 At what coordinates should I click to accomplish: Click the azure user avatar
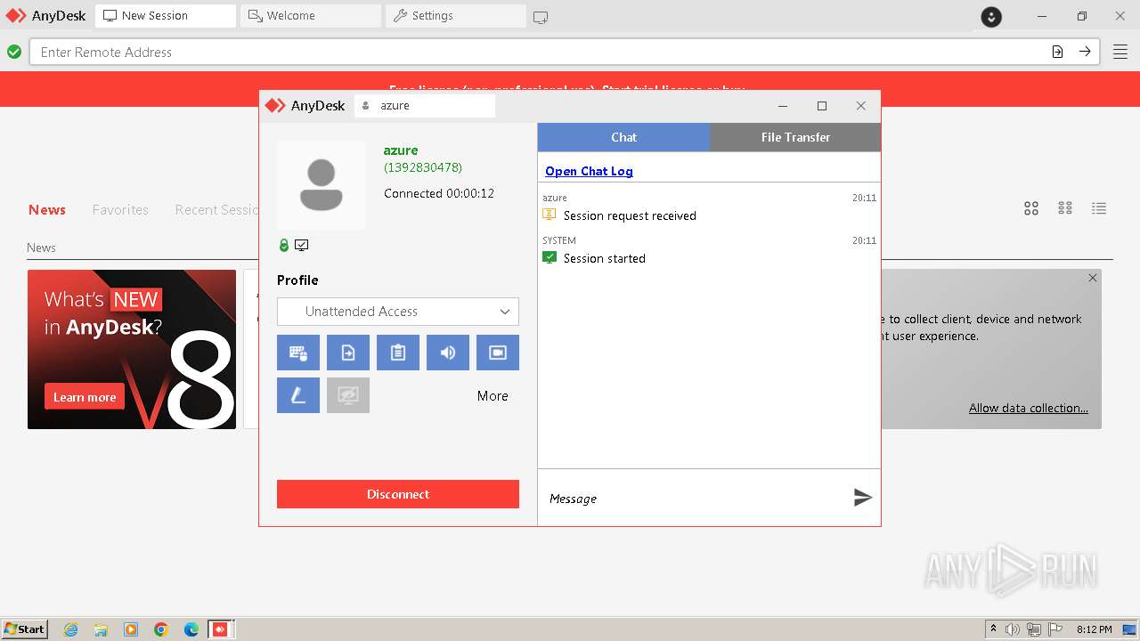tap(322, 185)
